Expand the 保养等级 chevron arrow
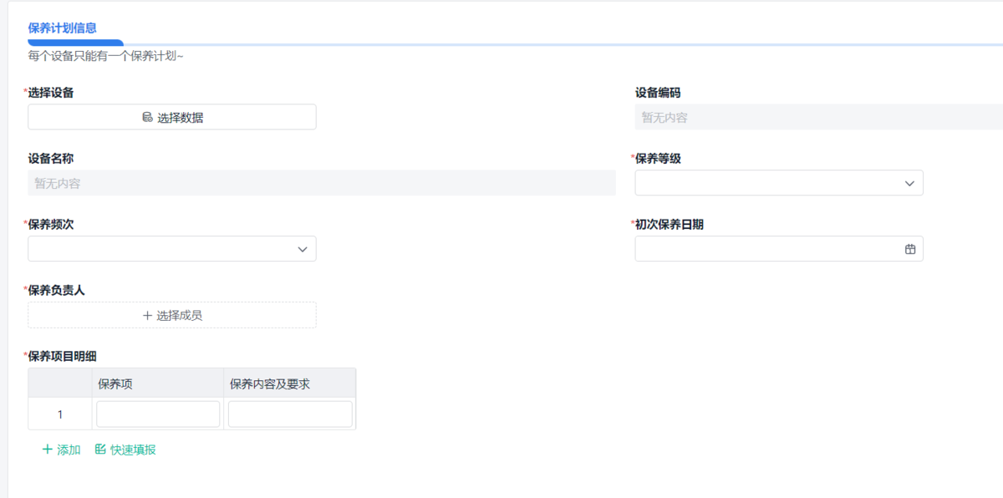Screen dimensions: 1003x498 pyautogui.click(x=910, y=184)
